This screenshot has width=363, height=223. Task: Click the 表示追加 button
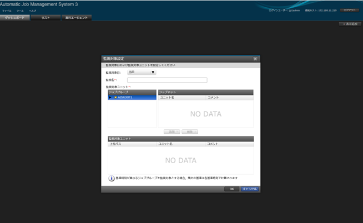click(350, 24)
